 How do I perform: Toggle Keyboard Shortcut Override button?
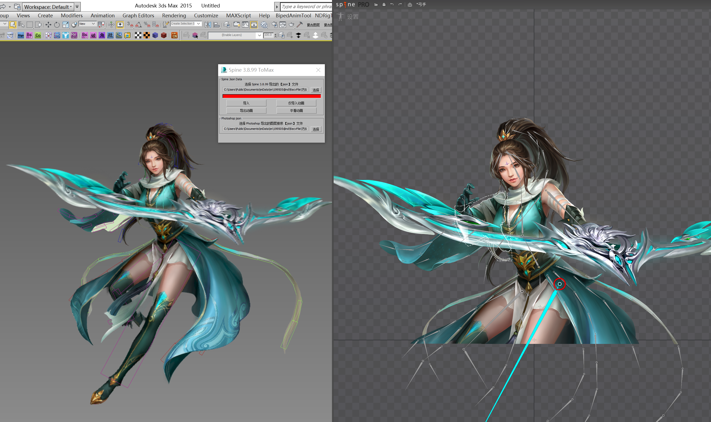(x=120, y=25)
